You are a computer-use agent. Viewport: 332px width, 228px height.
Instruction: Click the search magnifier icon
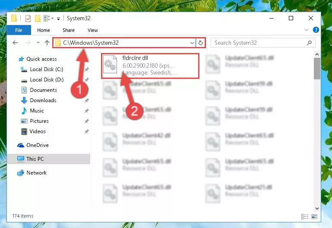[x=310, y=43]
